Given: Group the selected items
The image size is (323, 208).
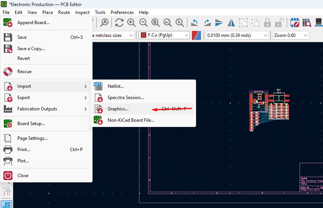Looking at the screenshot, I should click(x=243, y=22).
